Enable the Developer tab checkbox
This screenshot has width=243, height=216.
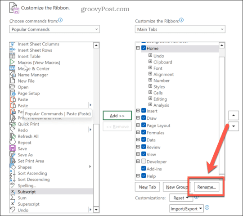(x=144, y=161)
